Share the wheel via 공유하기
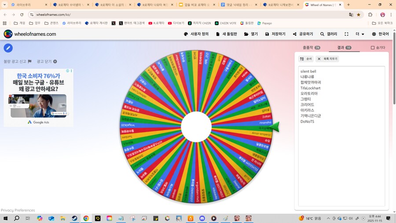Screen dimensions: 396x223 click(303, 34)
